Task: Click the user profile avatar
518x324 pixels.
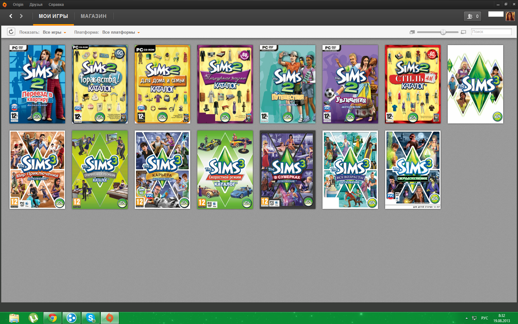Action: coord(510,16)
